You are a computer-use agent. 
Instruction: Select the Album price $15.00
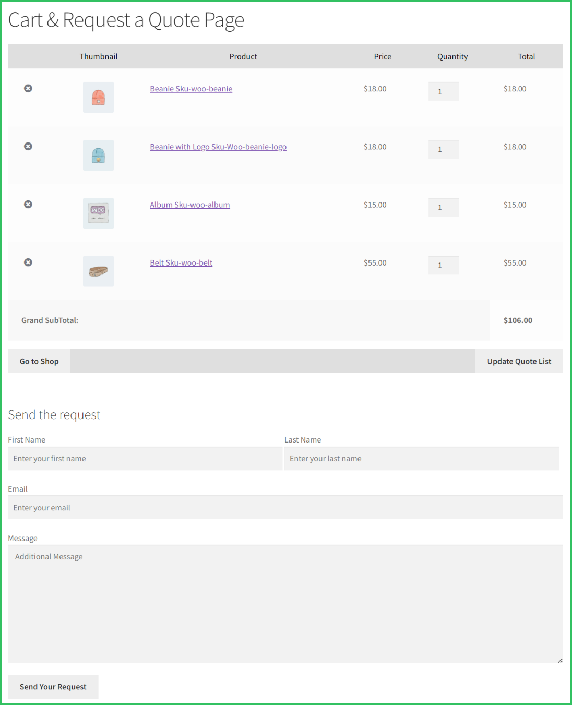375,205
